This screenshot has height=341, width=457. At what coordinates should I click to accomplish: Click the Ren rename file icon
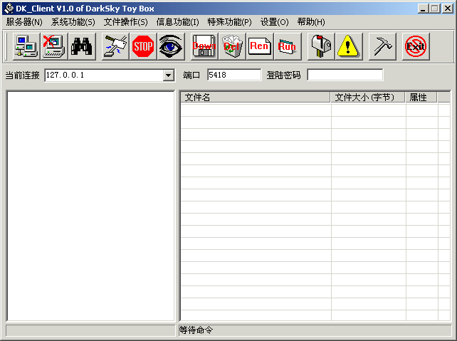[x=260, y=47]
